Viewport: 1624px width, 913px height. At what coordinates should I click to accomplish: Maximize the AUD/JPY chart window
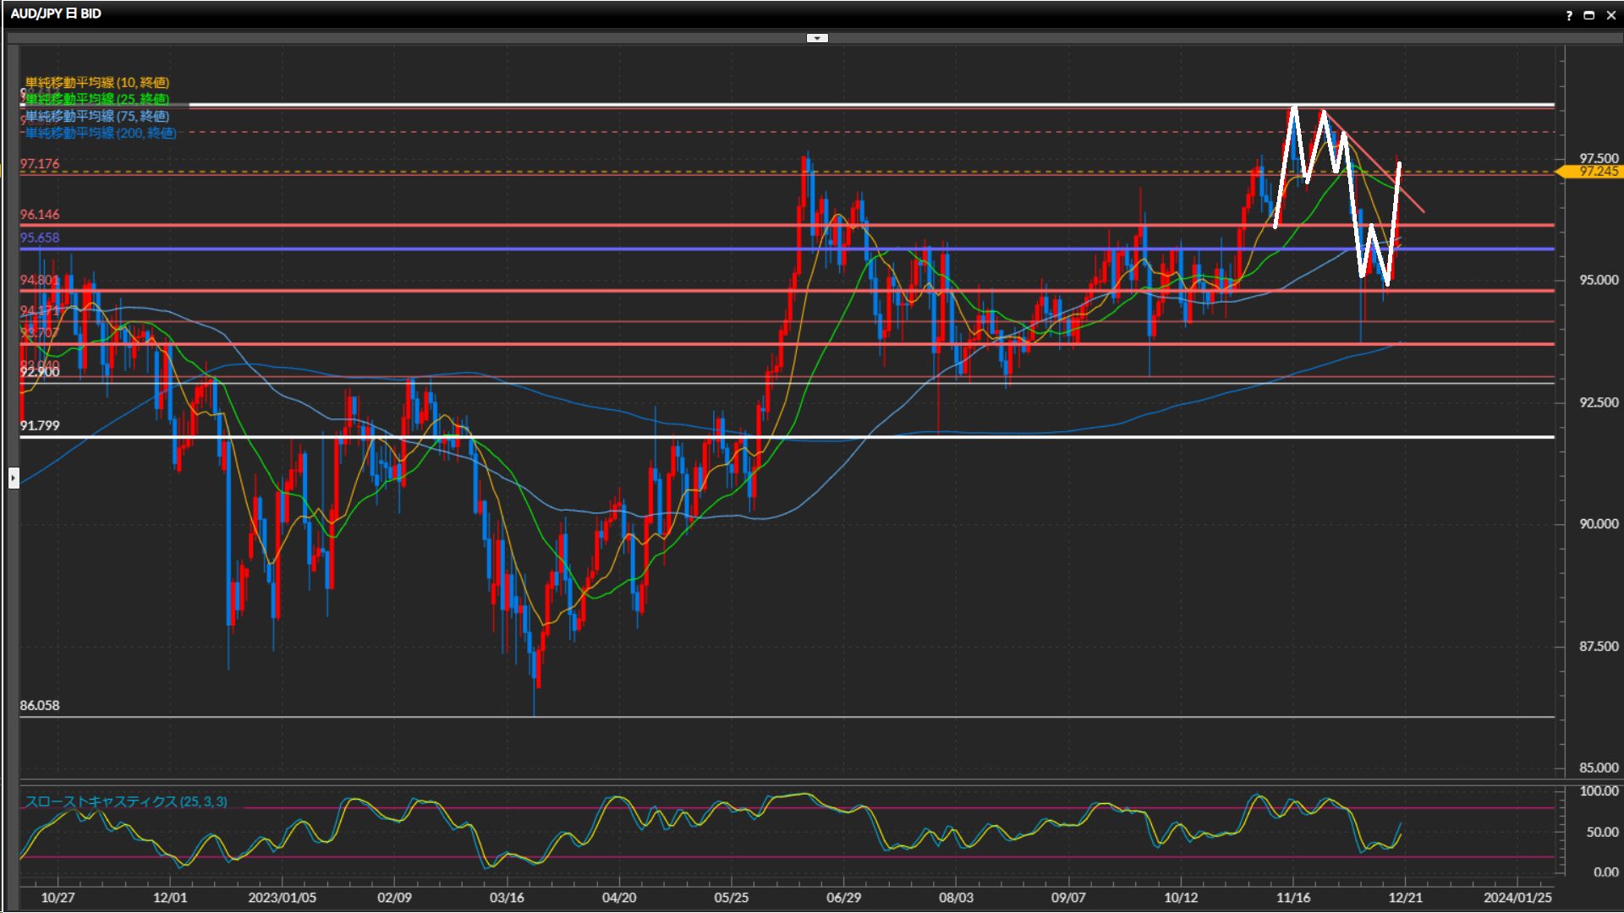1589,15
